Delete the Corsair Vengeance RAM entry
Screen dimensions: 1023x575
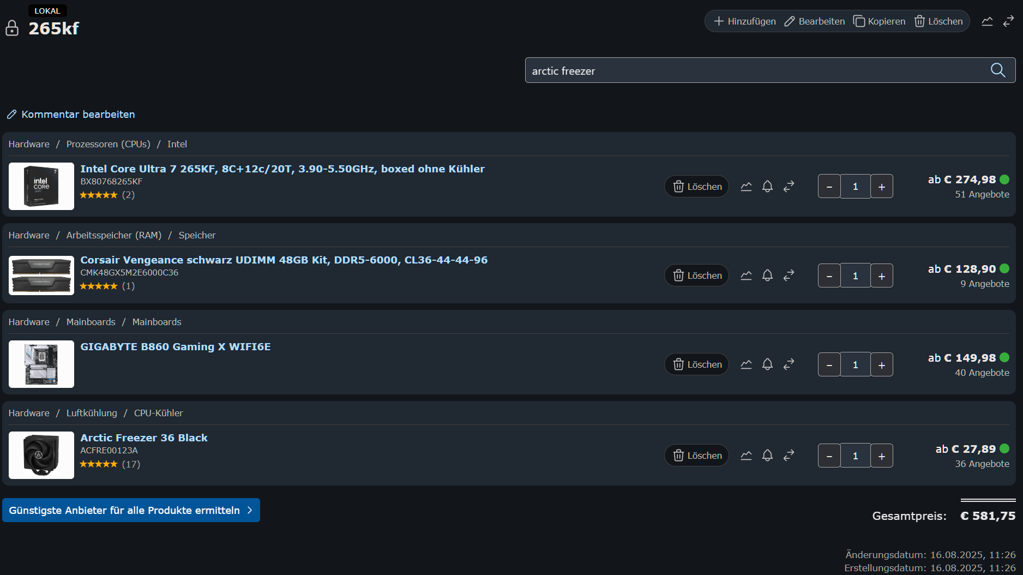click(696, 275)
